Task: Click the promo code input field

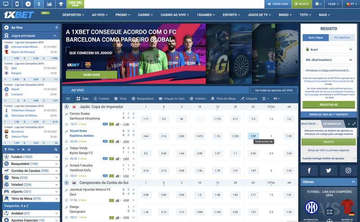Action: coord(328,70)
